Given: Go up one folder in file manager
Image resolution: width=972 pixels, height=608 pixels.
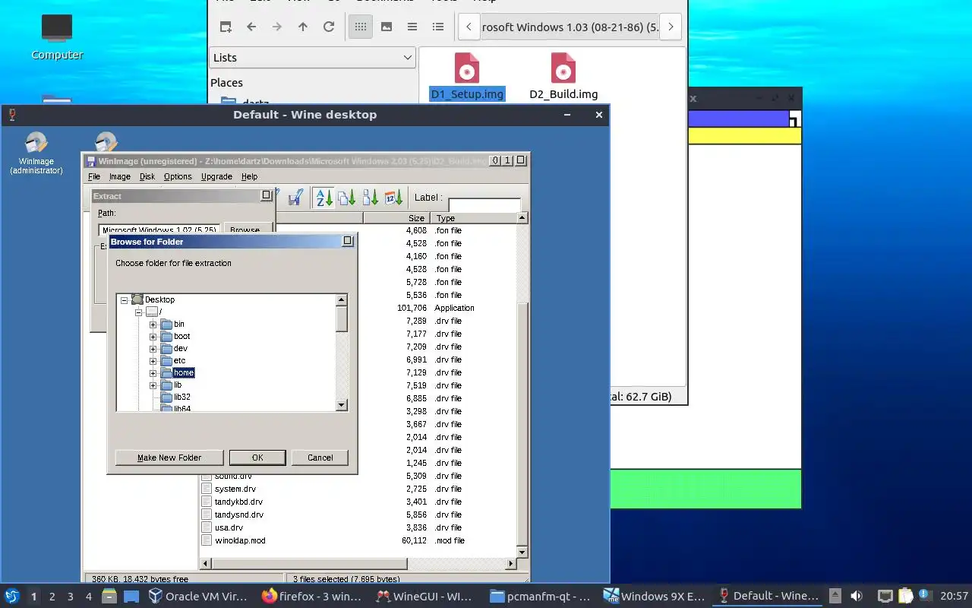Looking at the screenshot, I should pyautogui.click(x=303, y=27).
